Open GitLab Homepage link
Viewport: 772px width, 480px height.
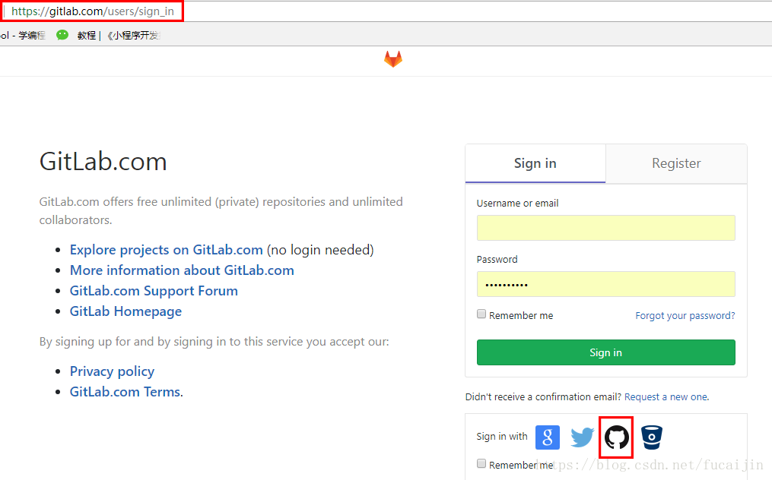(125, 312)
